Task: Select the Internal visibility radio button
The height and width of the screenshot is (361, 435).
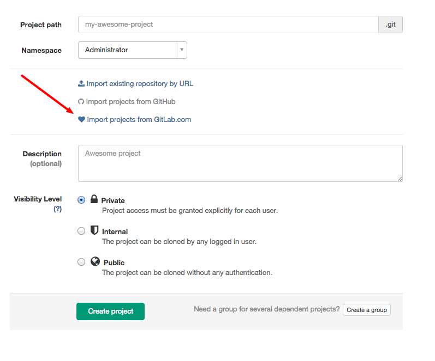Action: coord(81,231)
